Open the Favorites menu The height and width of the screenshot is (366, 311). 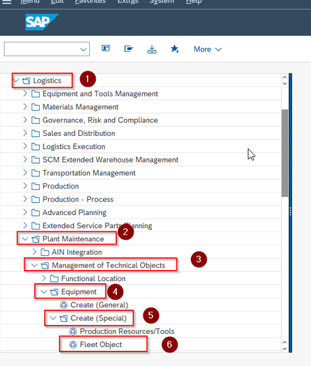pyautogui.click(x=90, y=2)
